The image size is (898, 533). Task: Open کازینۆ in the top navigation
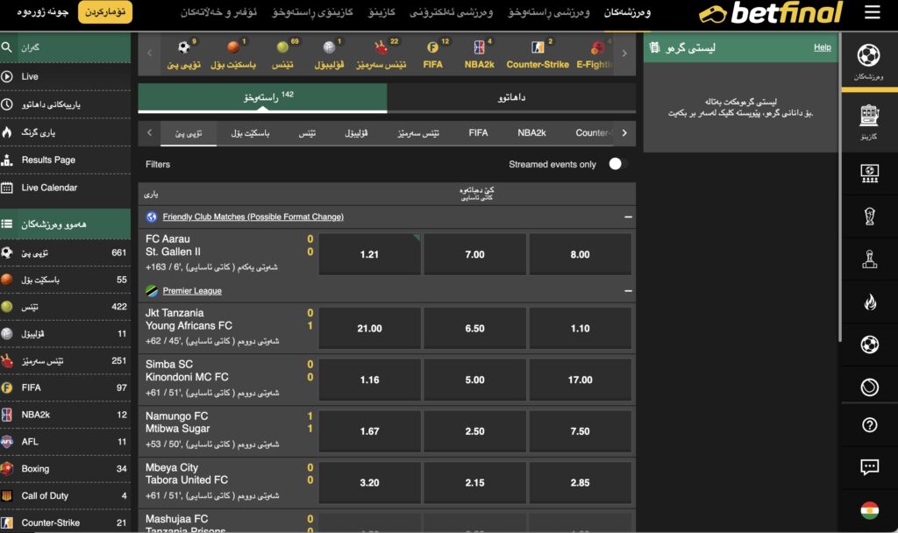pos(381,12)
